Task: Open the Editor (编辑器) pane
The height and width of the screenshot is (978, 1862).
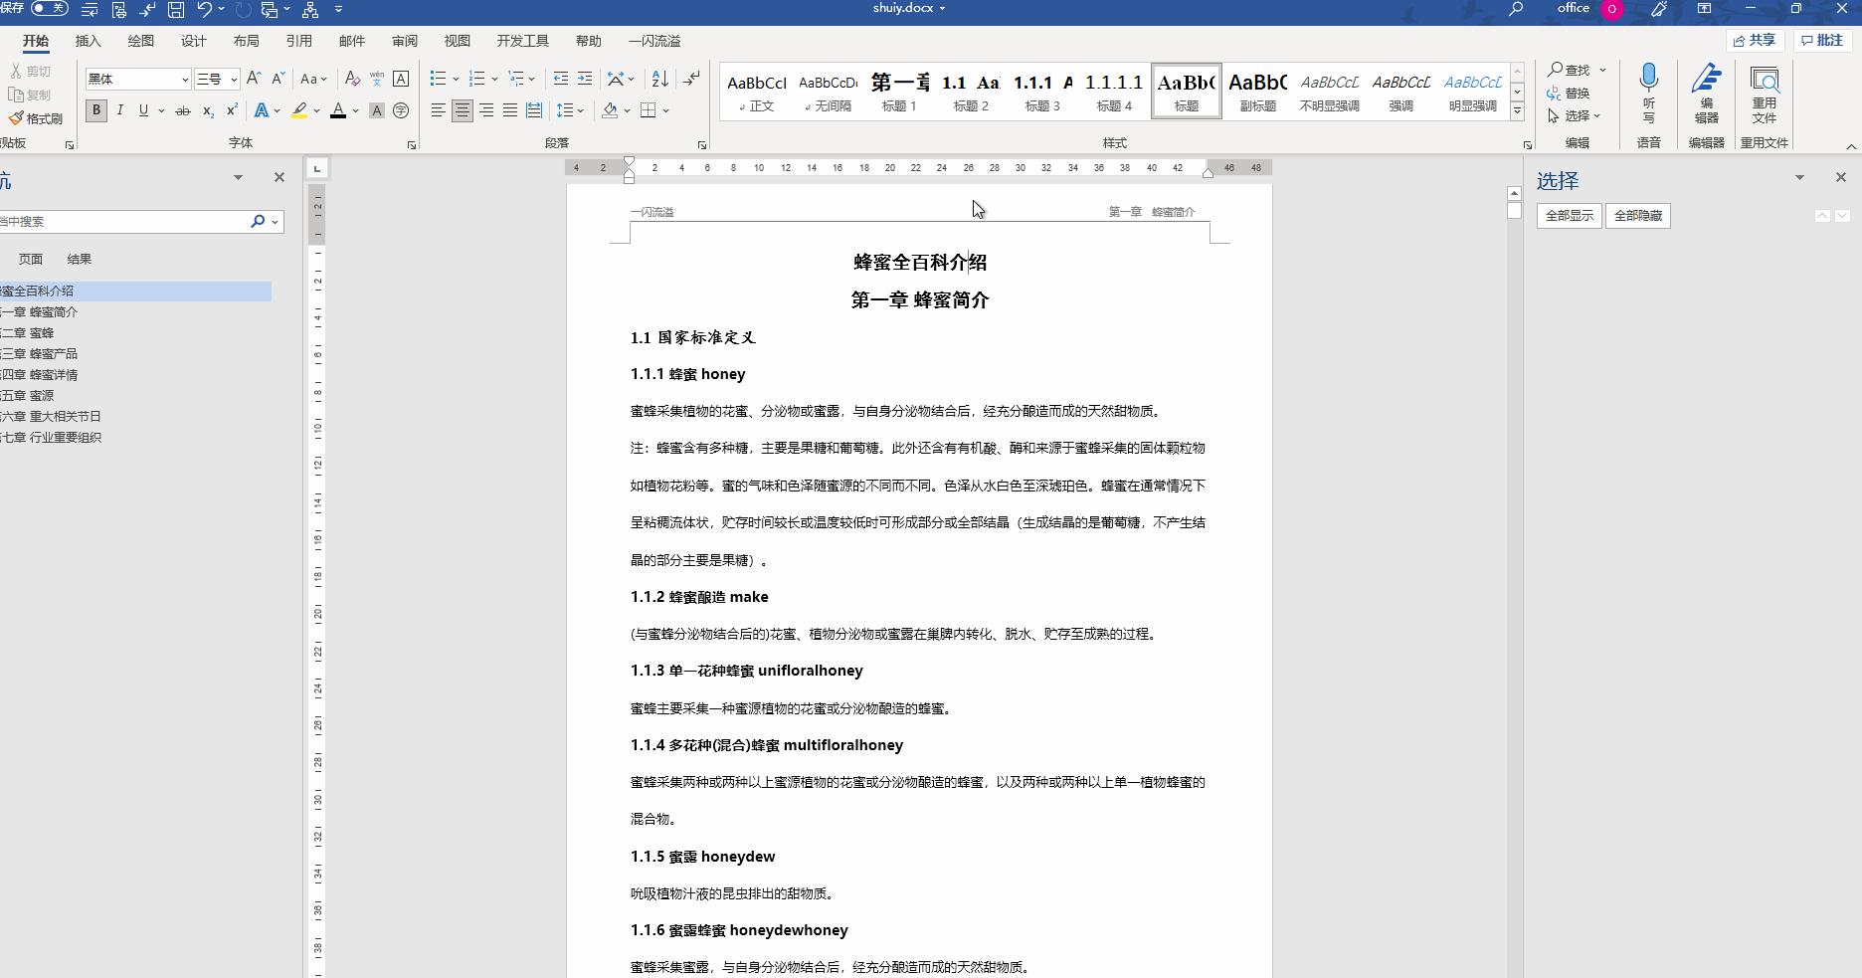Action: click(1705, 95)
